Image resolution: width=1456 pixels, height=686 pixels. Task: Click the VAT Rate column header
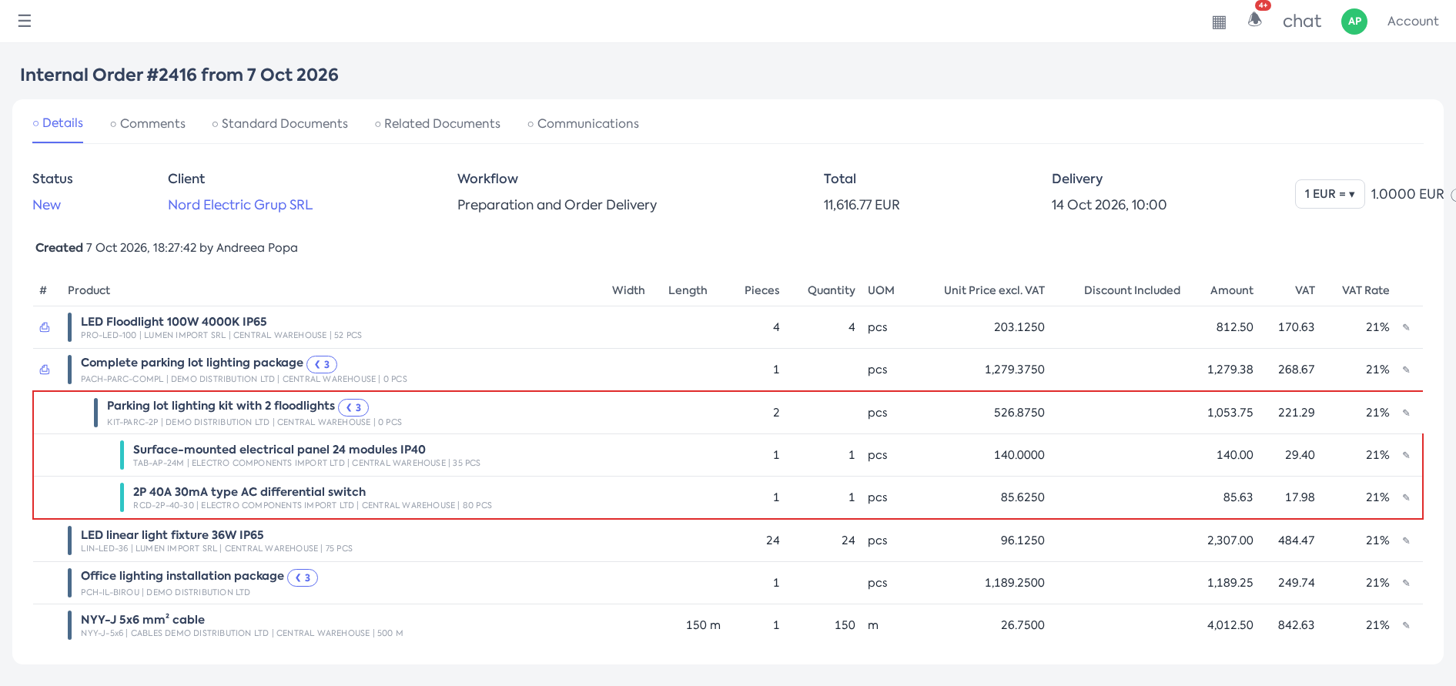[1365, 290]
